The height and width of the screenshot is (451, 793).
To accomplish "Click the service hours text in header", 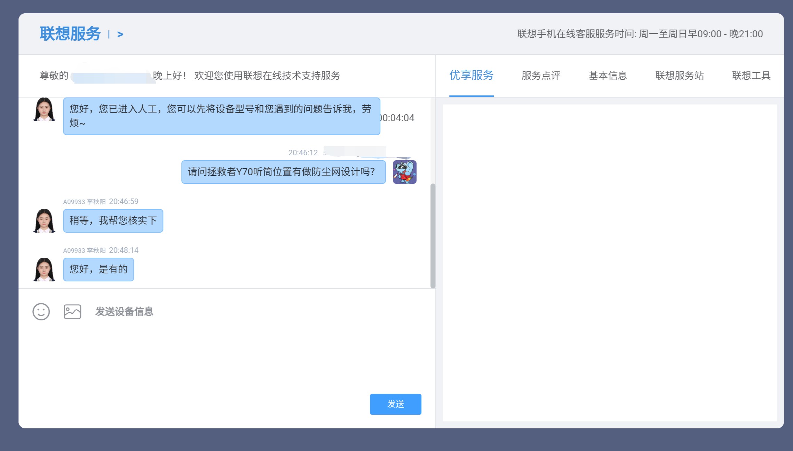I will [x=640, y=34].
